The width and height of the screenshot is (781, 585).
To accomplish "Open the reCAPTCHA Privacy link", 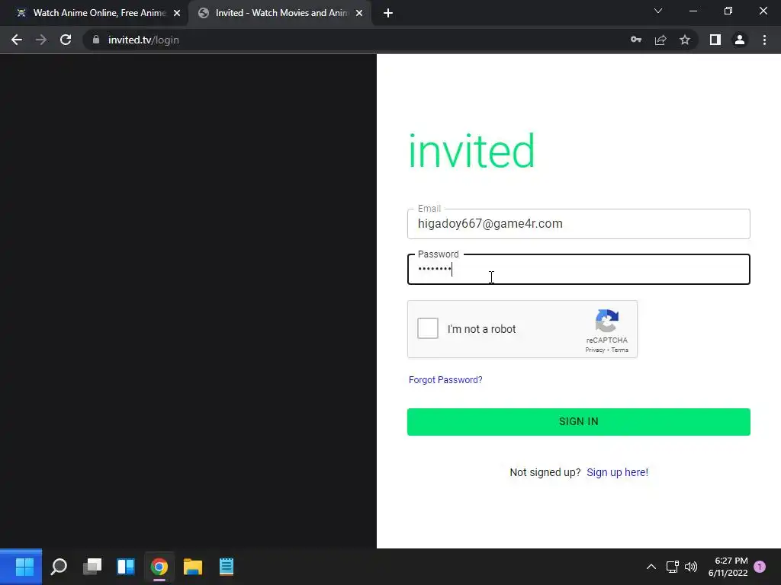I will pyautogui.click(x=595, y=350).
